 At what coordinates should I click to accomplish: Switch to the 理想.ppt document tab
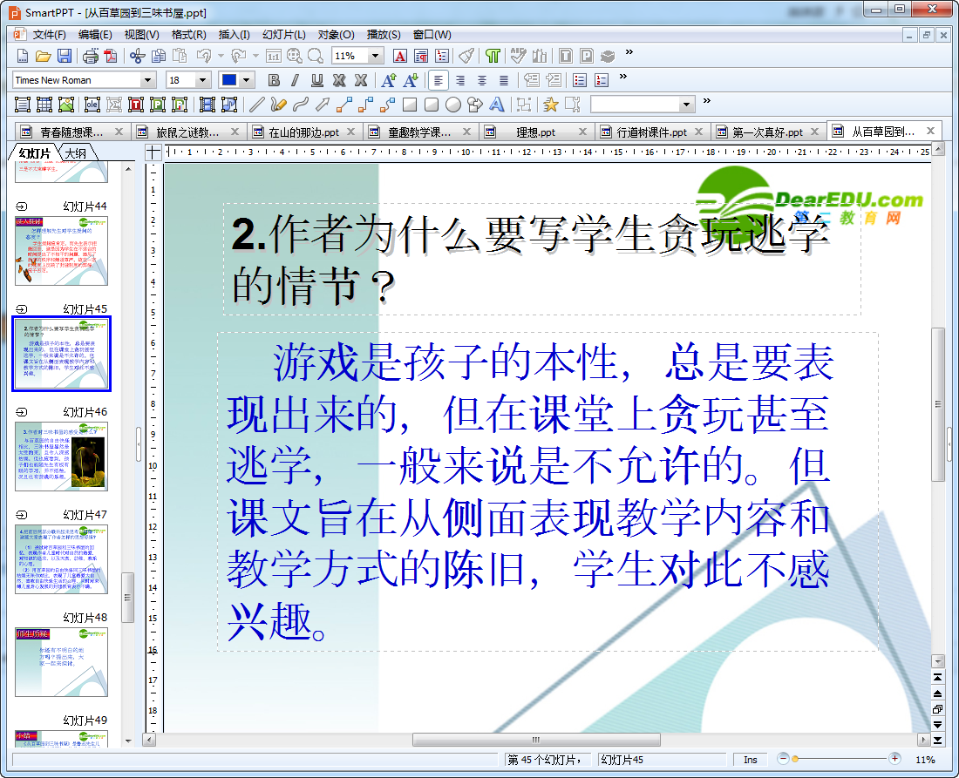pos(535,132)
